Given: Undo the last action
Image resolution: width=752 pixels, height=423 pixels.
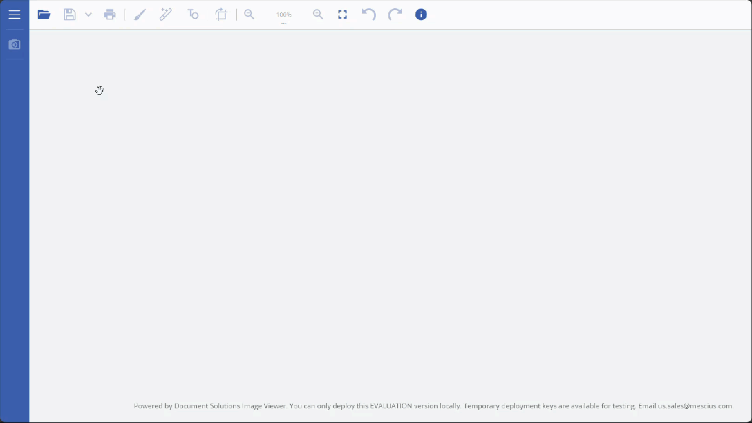Looking at the screenshot, I should 368,15.
